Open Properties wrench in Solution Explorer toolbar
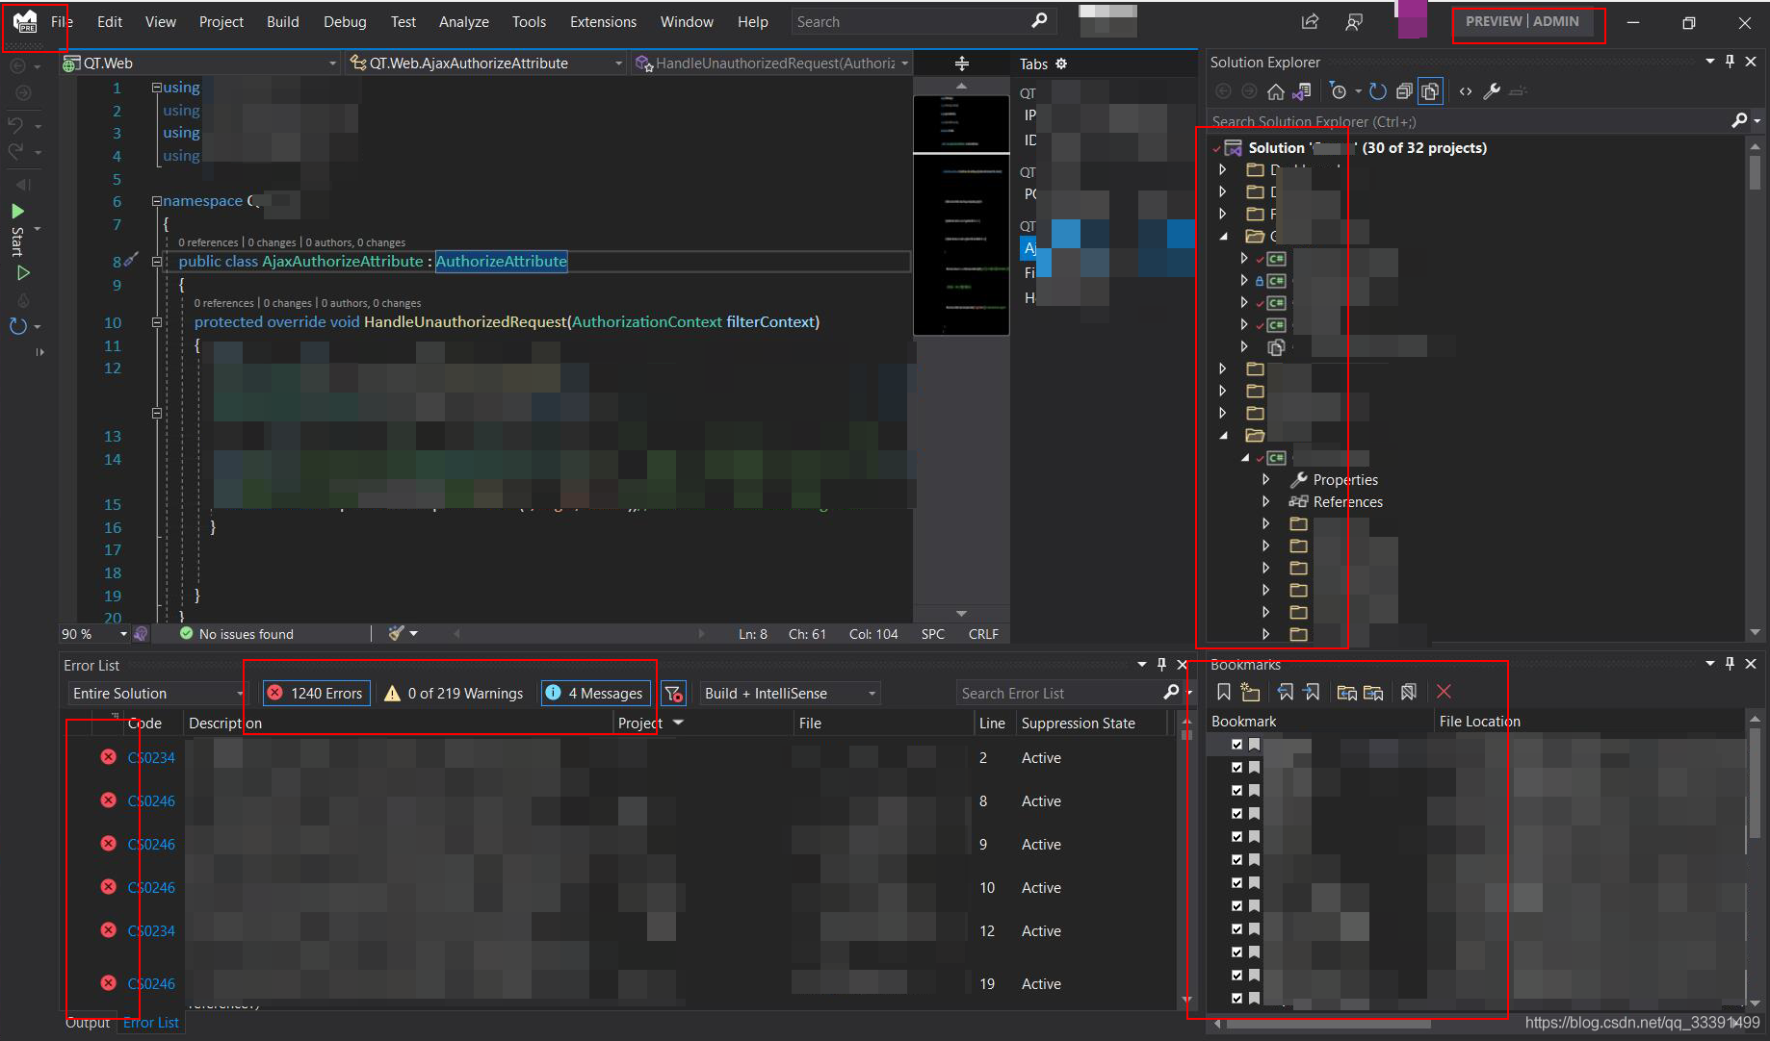Image resolution: width=1770 pixels, height=1041 pixels. 1492,91
